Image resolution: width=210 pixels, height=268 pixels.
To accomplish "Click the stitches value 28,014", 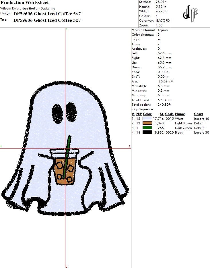I will 161,2.
